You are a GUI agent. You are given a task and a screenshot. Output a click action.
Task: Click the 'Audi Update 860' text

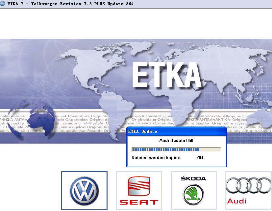coord(176,140)
